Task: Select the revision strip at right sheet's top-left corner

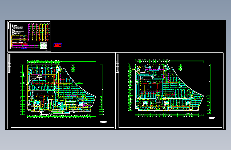Action: click(117, 63)
